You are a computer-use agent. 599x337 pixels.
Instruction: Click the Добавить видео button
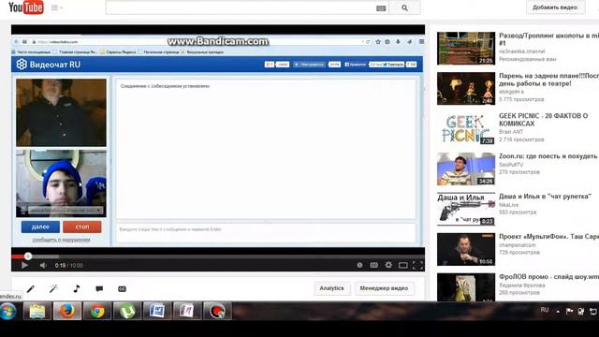pyautogui.click(x=555, y=7)
